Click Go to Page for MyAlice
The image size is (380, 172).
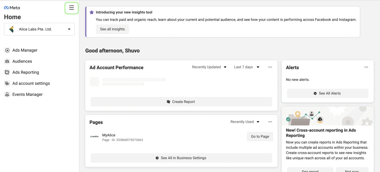tap(260, 137)
